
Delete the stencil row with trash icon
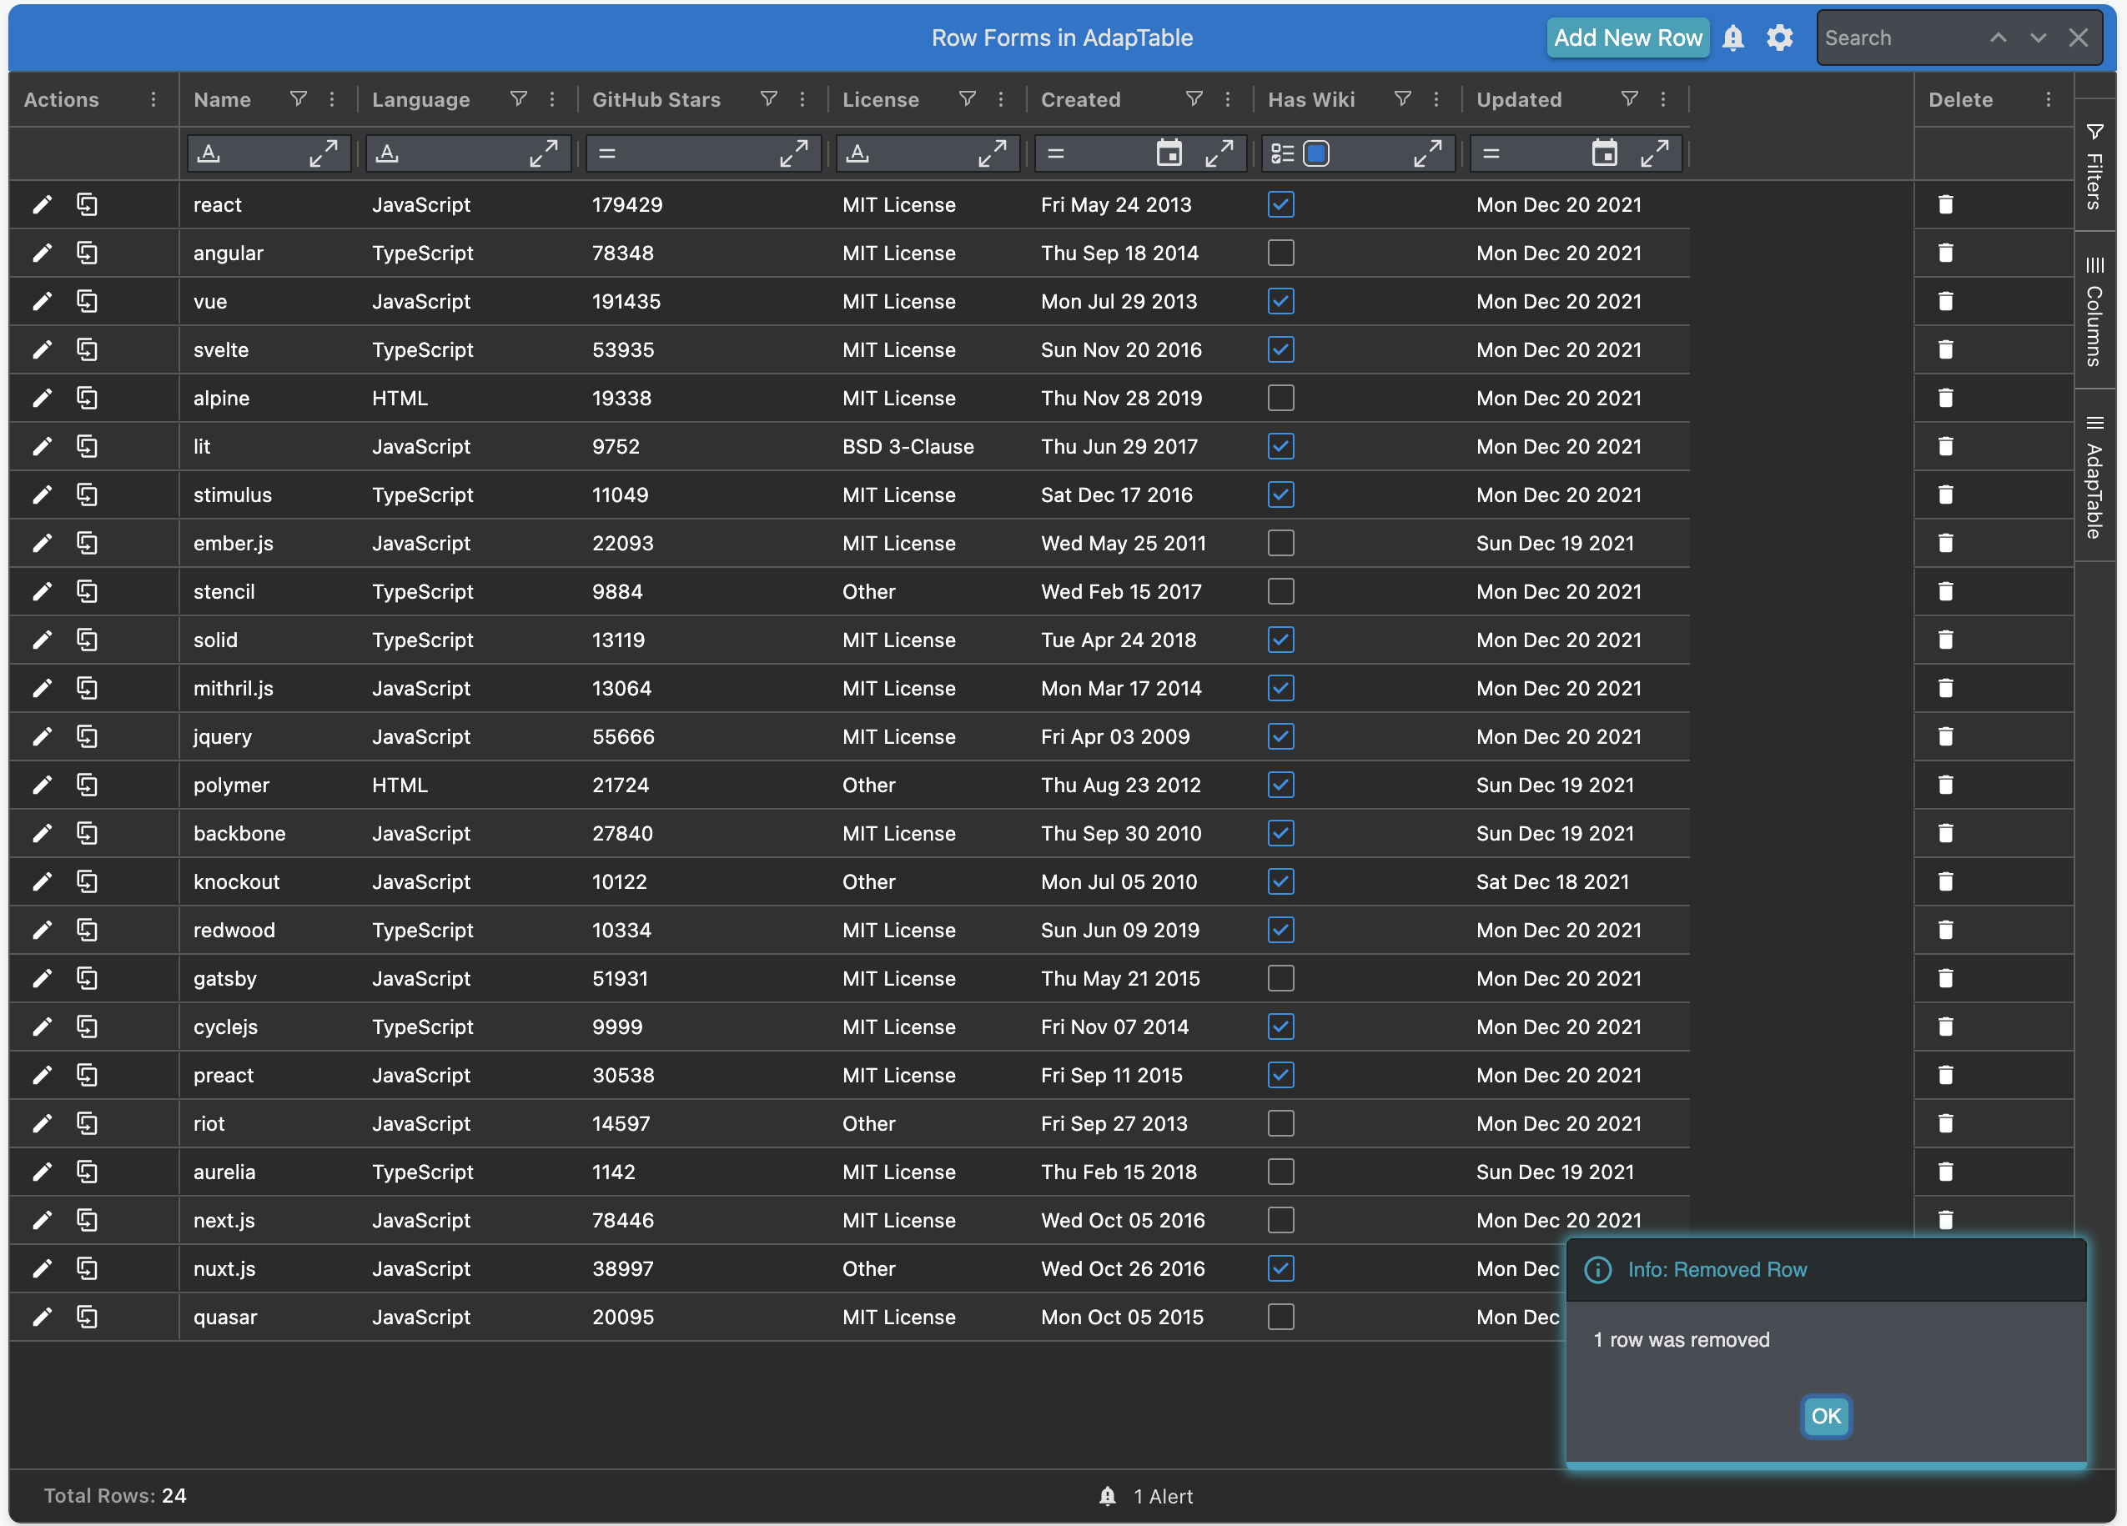click(x=1946, y=591)
